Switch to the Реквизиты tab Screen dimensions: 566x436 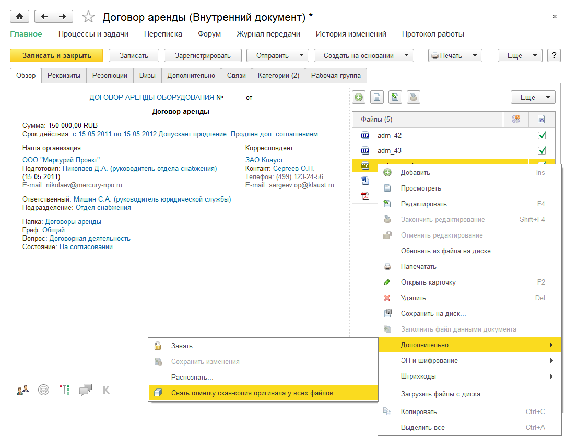[x=64, y=75]
